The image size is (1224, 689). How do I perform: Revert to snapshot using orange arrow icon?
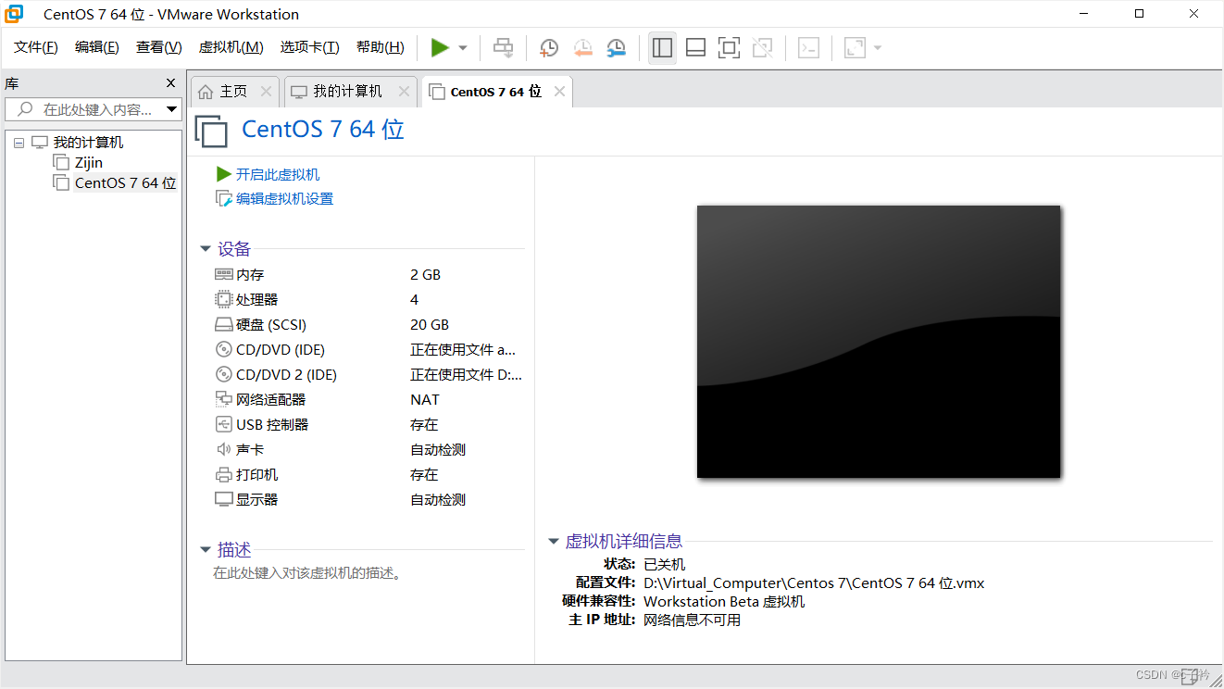click(582, 47)
